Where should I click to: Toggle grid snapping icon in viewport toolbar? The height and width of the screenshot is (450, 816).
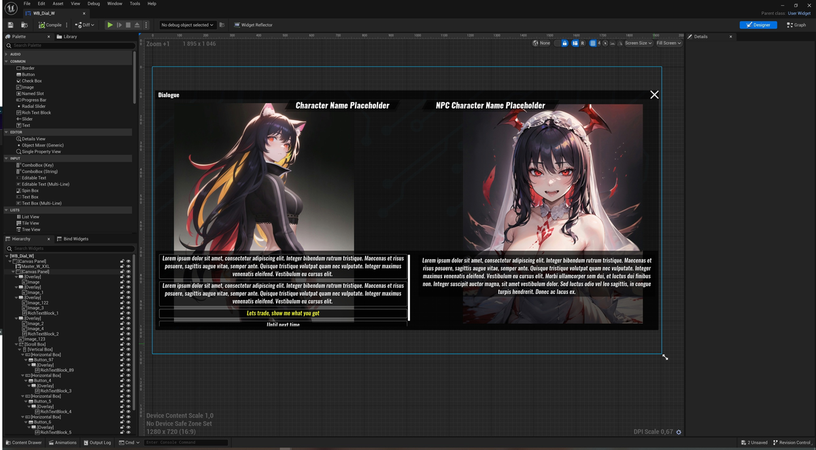point(592,43)
